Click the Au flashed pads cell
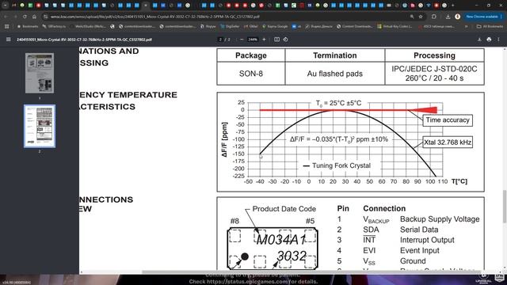 (334, 74)
